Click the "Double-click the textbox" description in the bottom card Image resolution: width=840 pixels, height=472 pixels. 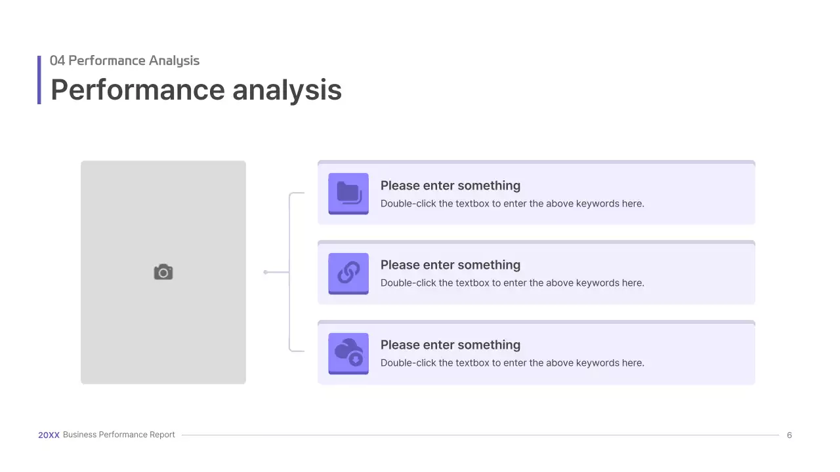[x=512, y=363]
